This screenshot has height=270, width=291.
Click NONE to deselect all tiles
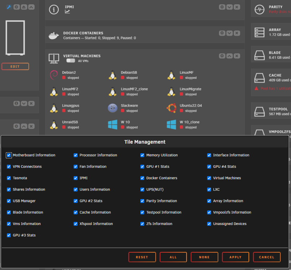click(204, 257)
